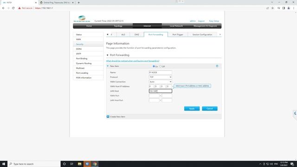Open the notification center icon
The image size is (297, 167).
(292, 164)
